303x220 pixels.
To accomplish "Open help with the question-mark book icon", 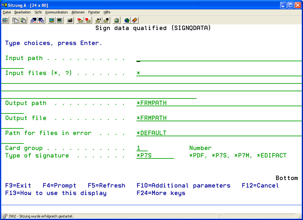I will click(135, 20).
